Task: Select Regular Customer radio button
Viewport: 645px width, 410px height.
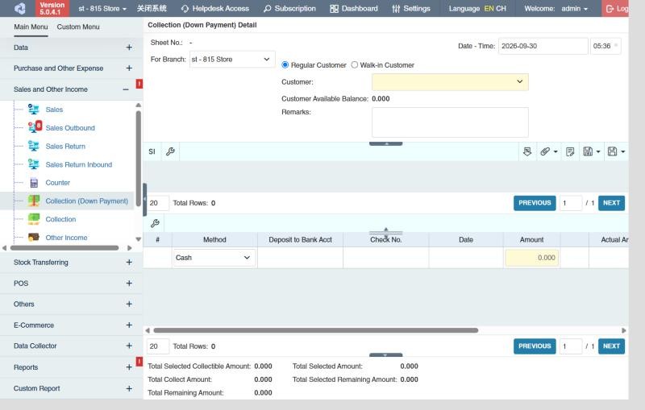Action: (x=285, y=65)
